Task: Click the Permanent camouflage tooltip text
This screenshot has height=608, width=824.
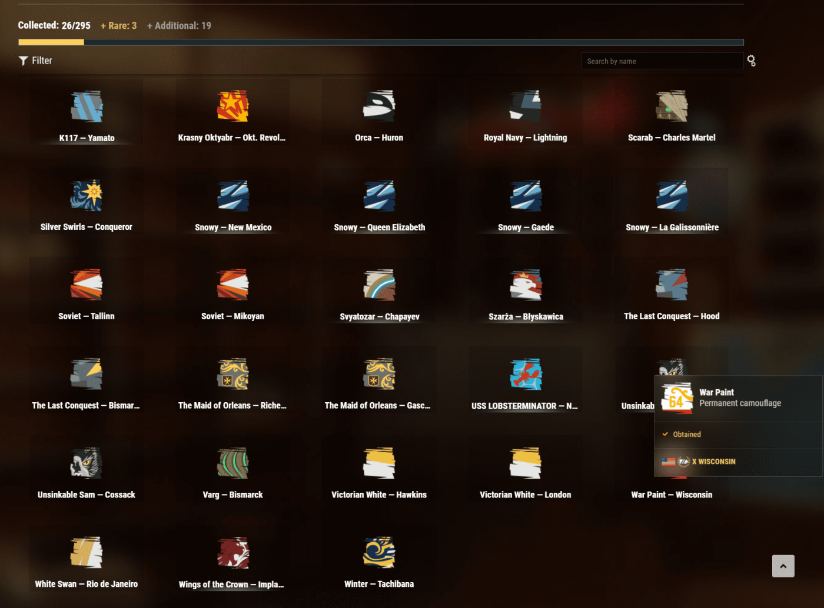Action: pos(740,403)
